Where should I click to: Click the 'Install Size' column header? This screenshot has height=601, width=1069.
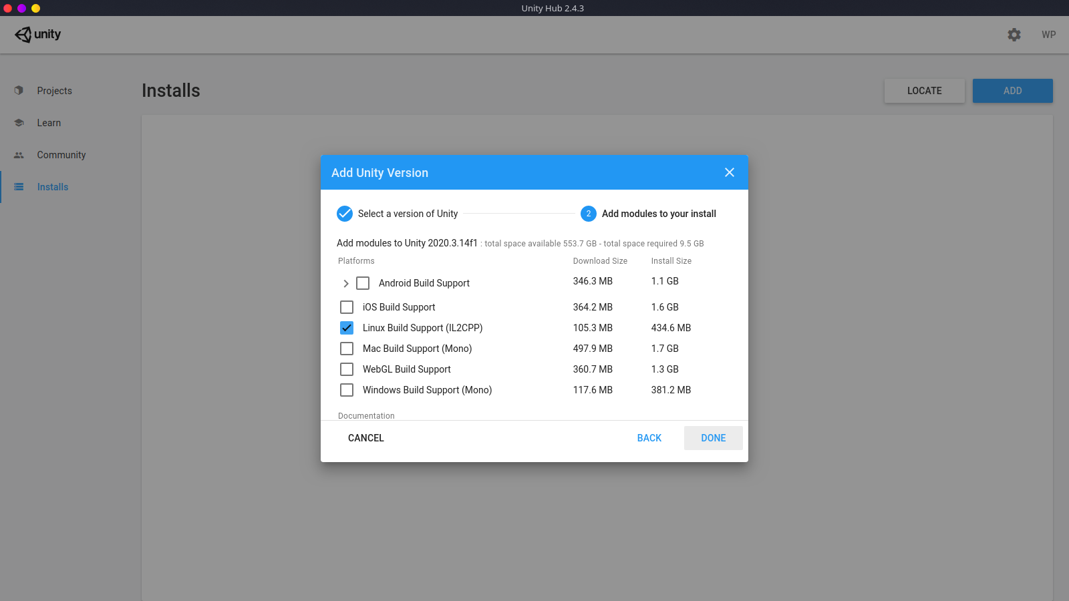pyautogui.click(x=671, y=261)
